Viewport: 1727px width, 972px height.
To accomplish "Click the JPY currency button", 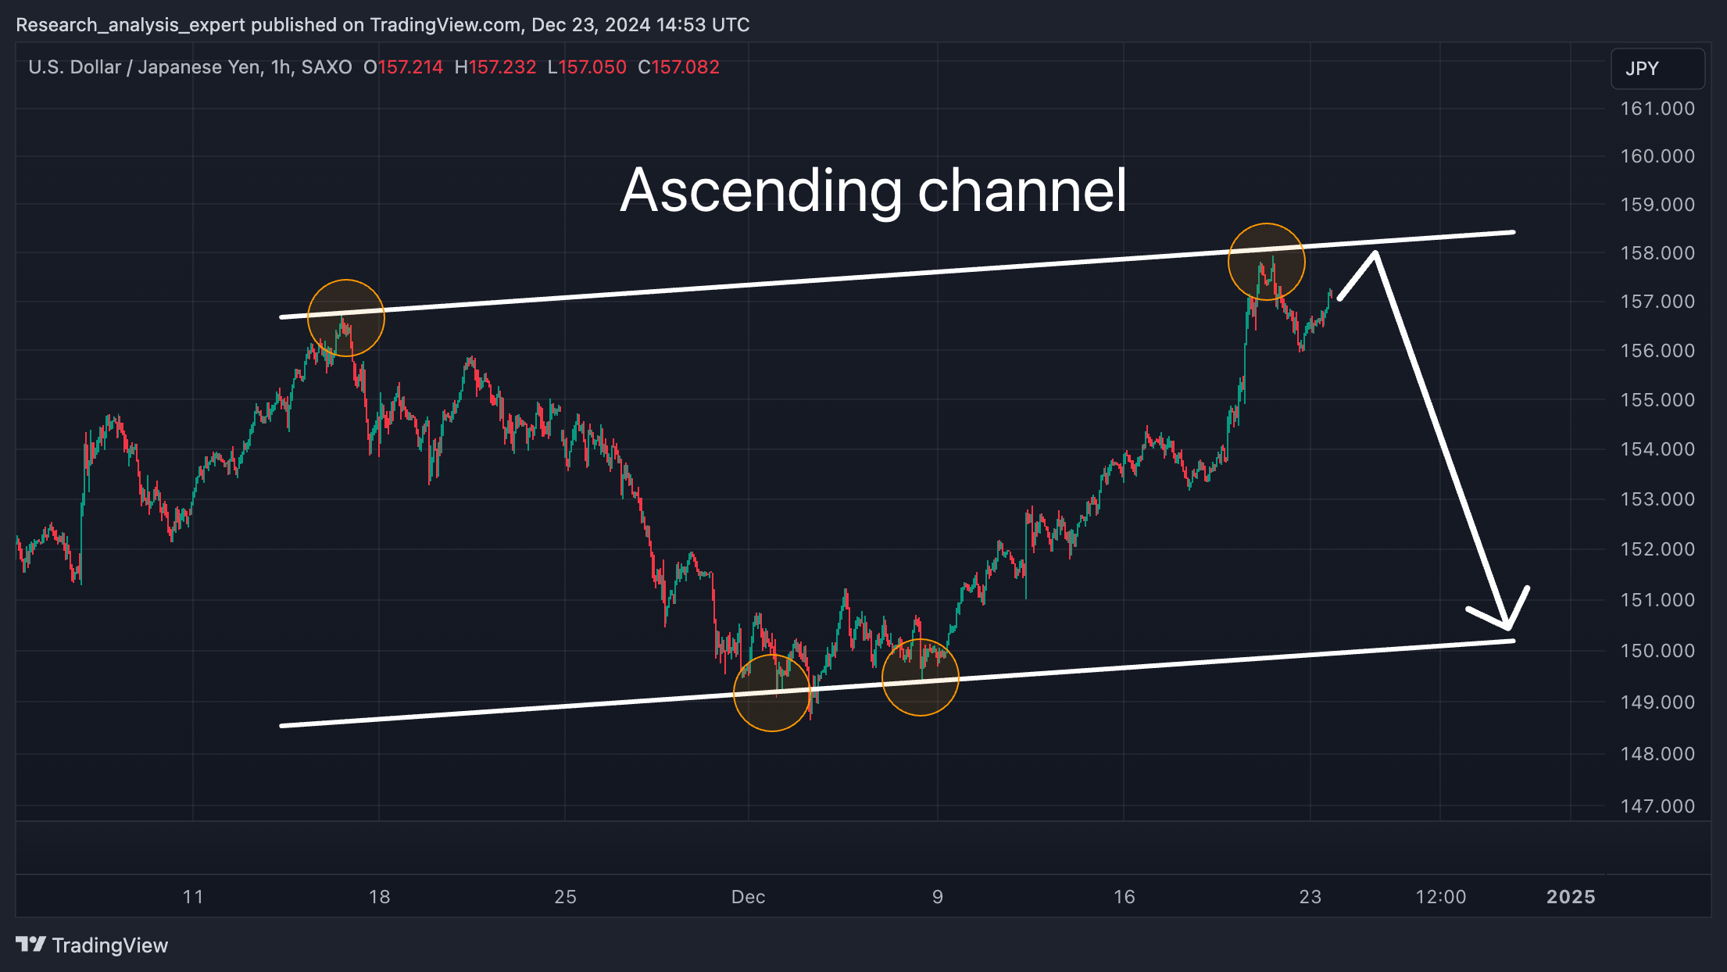I will click(x=1657, y=69).
